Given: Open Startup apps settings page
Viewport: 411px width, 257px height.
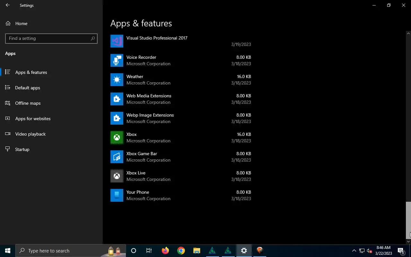Looking at the screenshot, I should [x=51, y=149].
